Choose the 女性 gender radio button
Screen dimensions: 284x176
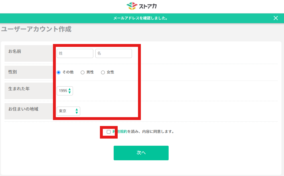click(x=103, y=72)
